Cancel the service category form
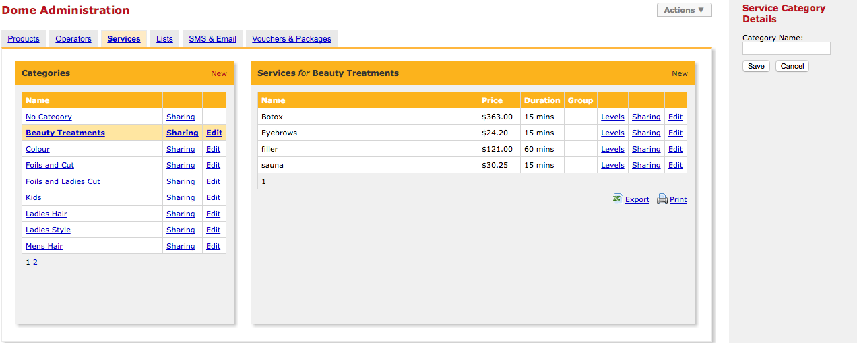Screen dimensions: 857x343 point(792,66)
